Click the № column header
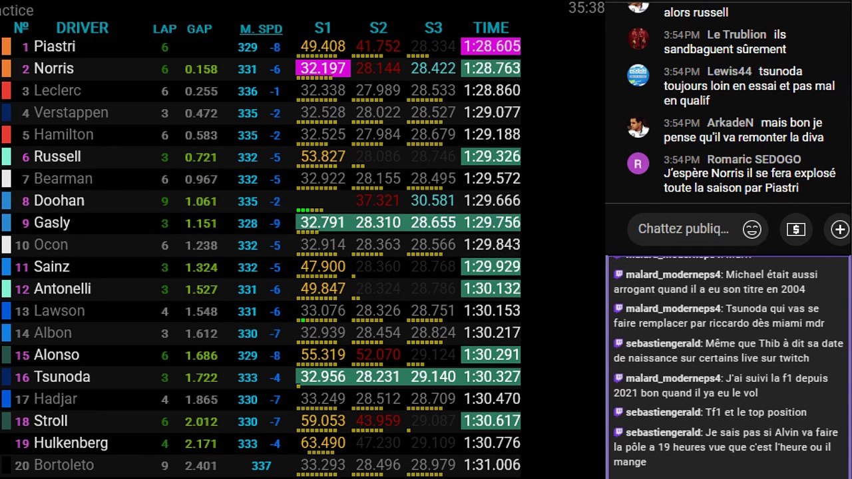 point(21,28)
